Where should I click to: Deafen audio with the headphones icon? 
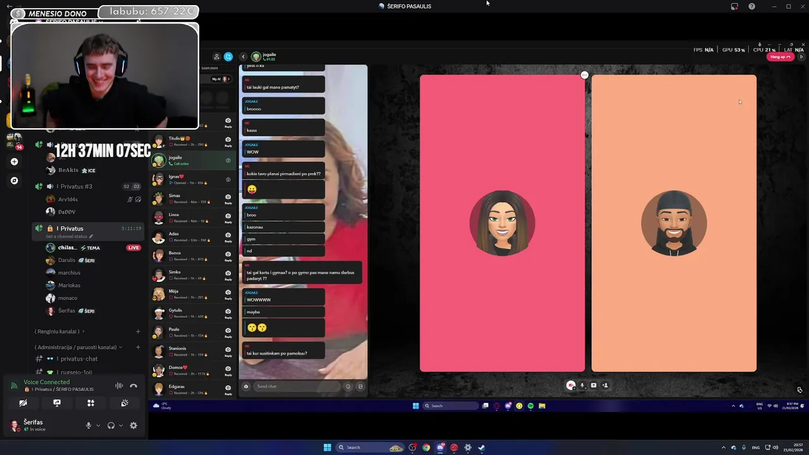(x=111, y=425)
